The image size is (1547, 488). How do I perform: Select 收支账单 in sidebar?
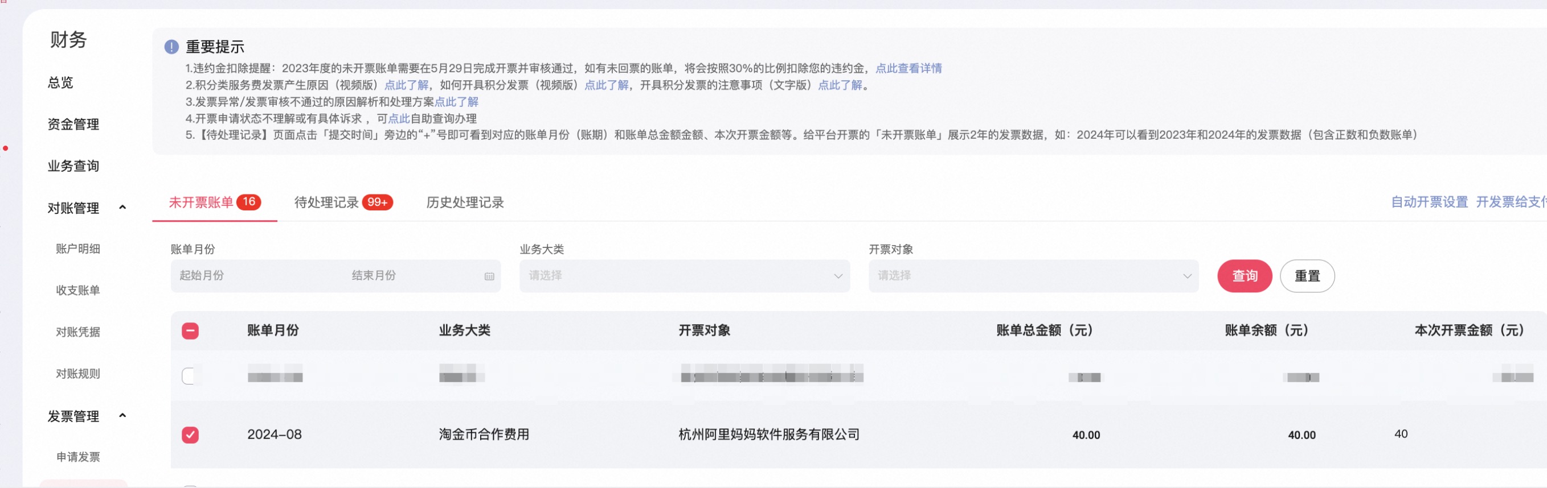tap(78, 290)
